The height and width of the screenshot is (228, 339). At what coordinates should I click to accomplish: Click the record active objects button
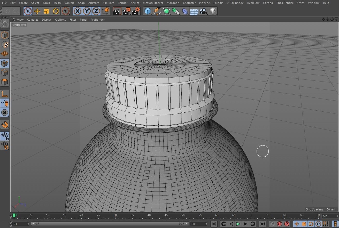(x=272, y=224)
